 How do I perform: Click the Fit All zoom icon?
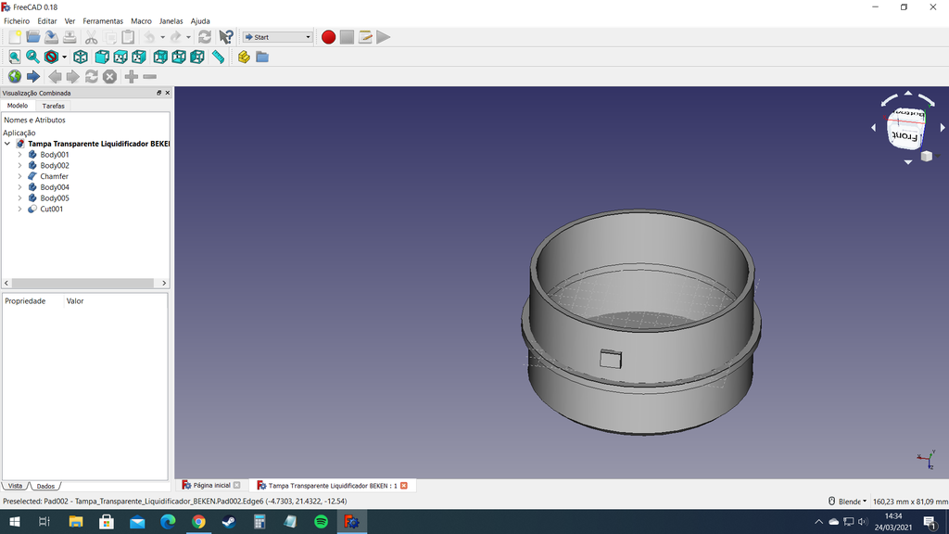pos(14,57)
